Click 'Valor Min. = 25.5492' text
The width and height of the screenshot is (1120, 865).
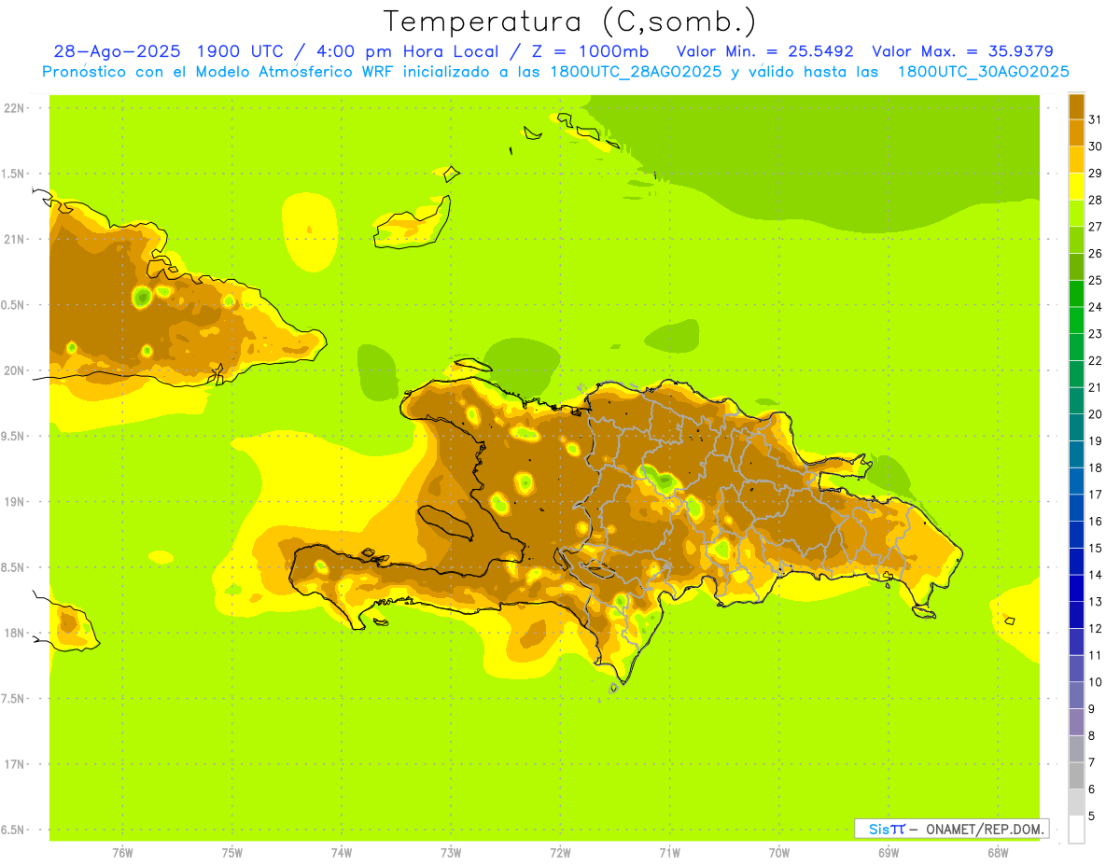tap(764, 51)
